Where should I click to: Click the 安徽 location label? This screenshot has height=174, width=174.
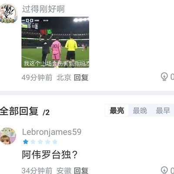(64, 171)
